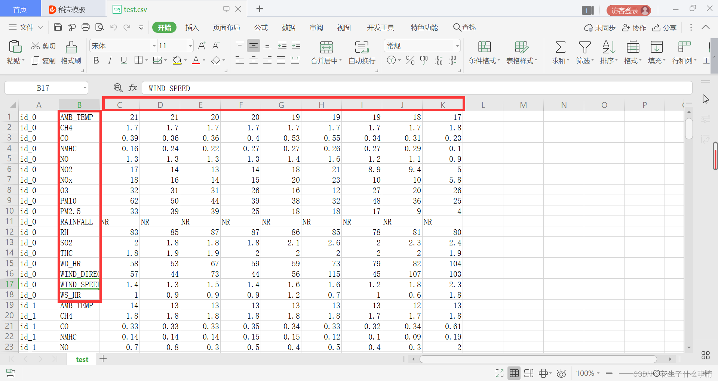Expand the 文件 menu arrow
Screen dimensions: 718x381
tap(40, 27)
